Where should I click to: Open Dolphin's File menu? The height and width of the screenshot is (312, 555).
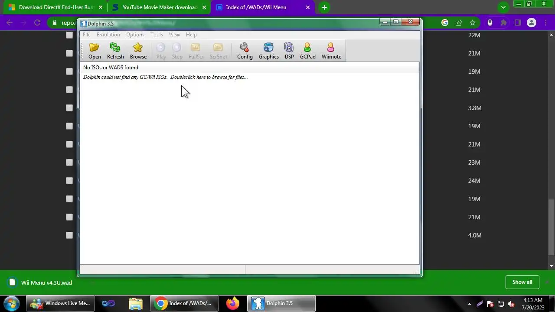[87, 35]
